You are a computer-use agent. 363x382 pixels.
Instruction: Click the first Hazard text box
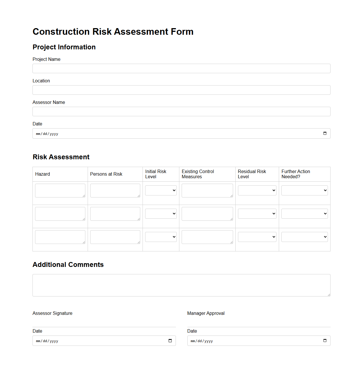click(x=60, y=190)
